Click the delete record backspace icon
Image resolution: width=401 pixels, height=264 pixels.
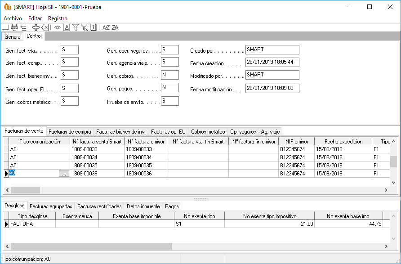[45, 27]
